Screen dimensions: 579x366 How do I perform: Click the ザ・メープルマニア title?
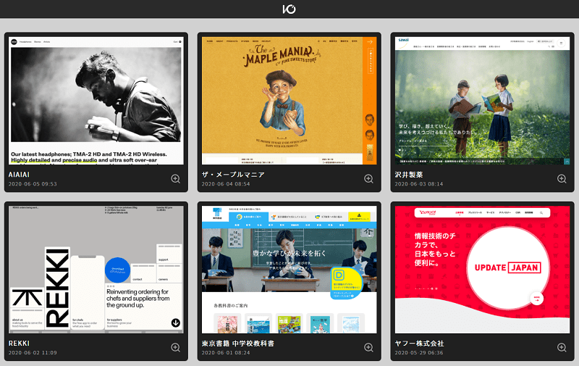click(233, 175)
